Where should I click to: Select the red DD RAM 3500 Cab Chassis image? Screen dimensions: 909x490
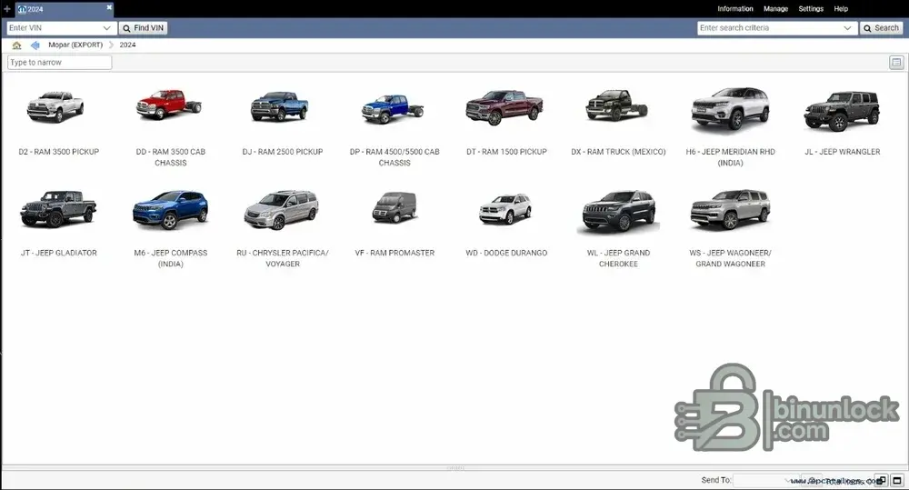tap(169, 105)
